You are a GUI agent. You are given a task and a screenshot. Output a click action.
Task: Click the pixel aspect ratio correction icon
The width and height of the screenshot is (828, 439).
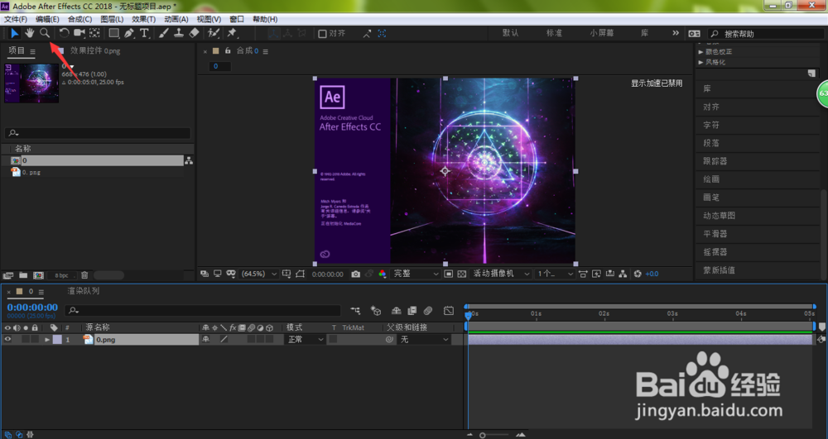[x=583, y=274]
